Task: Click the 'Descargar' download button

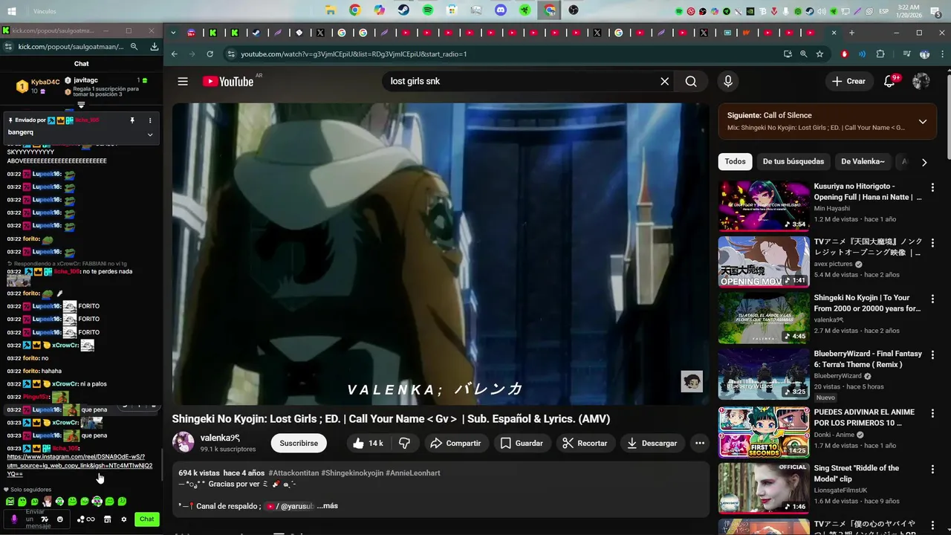Action: click(x=652, y=443)
